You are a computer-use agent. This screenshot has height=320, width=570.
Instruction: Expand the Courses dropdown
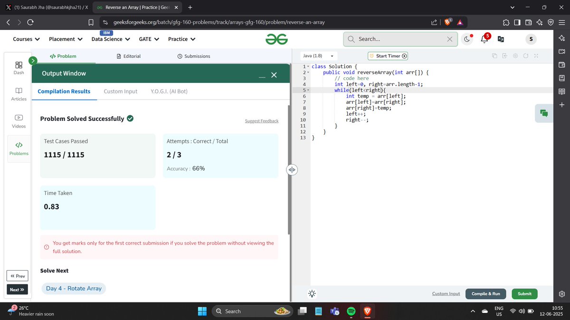point(26,39)
